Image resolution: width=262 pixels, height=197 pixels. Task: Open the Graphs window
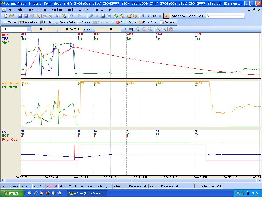(84, 22)
